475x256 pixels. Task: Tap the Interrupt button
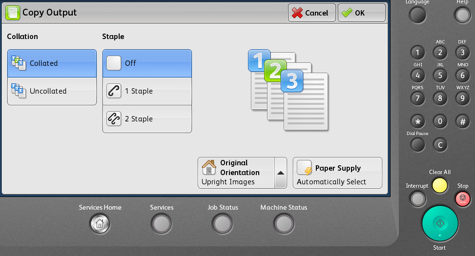[x=417, y=199]
